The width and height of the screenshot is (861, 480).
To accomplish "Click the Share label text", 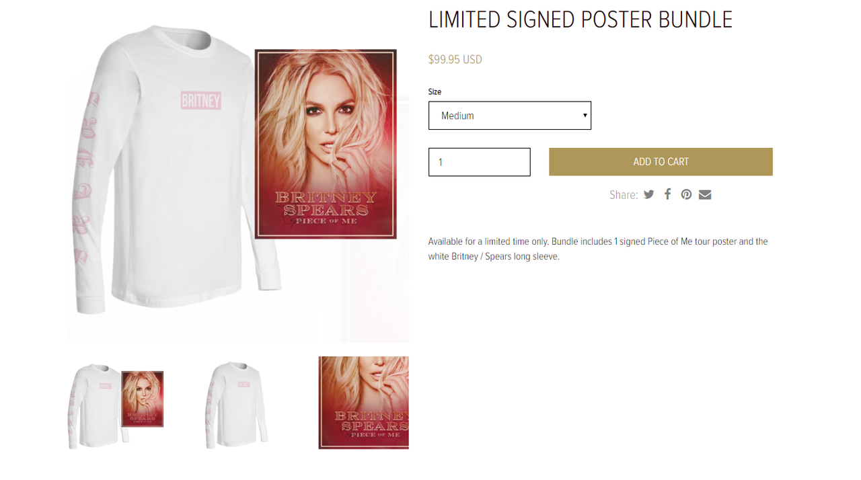I will tap(624, 195).
